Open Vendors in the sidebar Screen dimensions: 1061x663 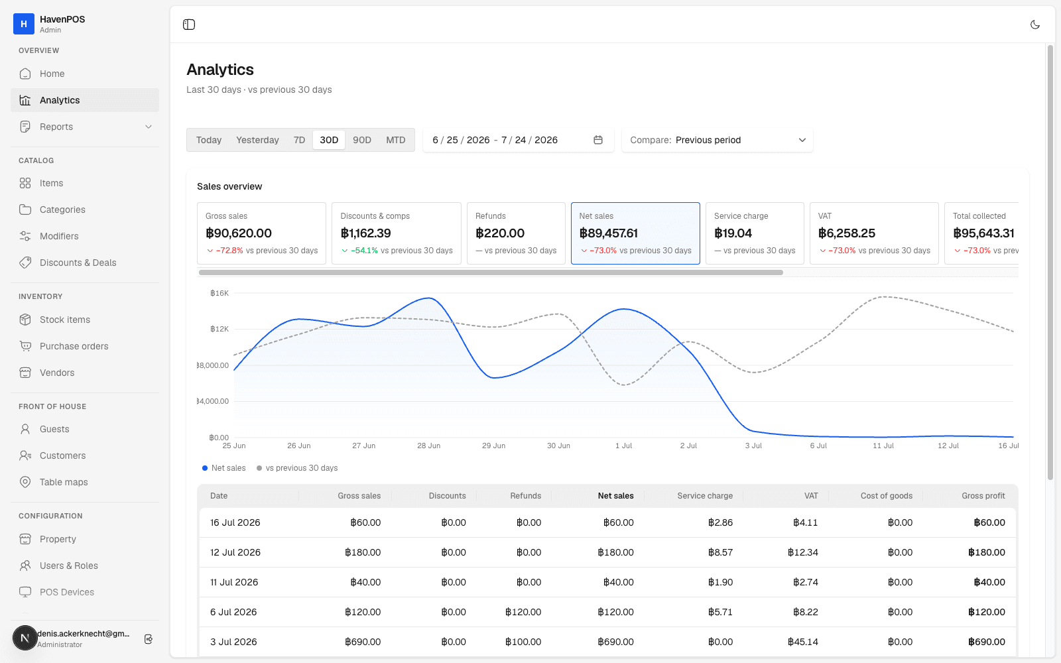point(85,373)
